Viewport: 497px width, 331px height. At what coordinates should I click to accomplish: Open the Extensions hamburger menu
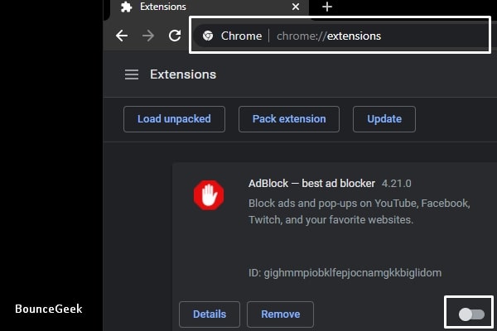(132, 74)
